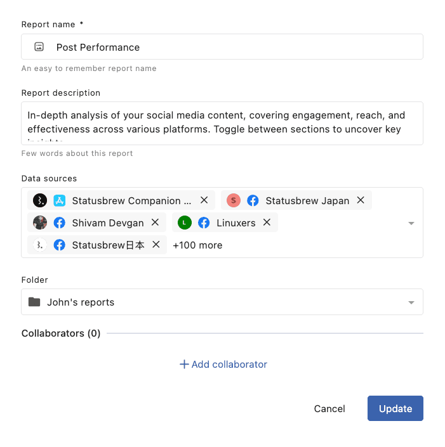Remove Linuxers data source chip
This screenshot has height=447, width=445.
tap(267, 223)
